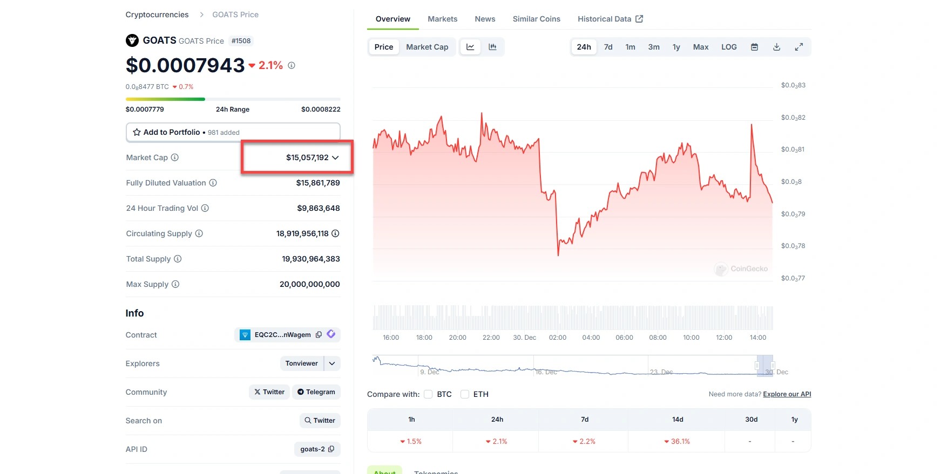Switch to the candlestick chart icon
Viewport: 941px width, 474px height.
click(x=492, y=47)
